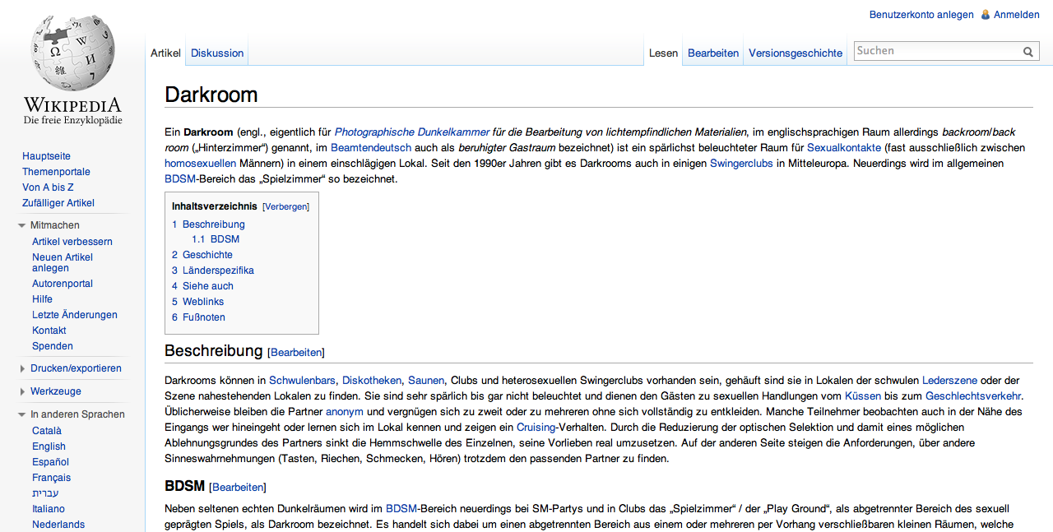Switch to the Artikel tab

[165, 53]
